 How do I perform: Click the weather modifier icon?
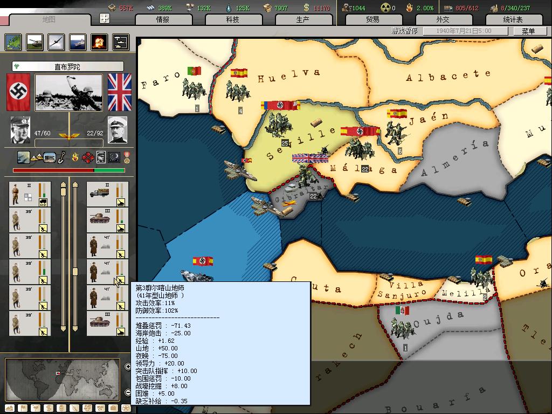point(24,157)
